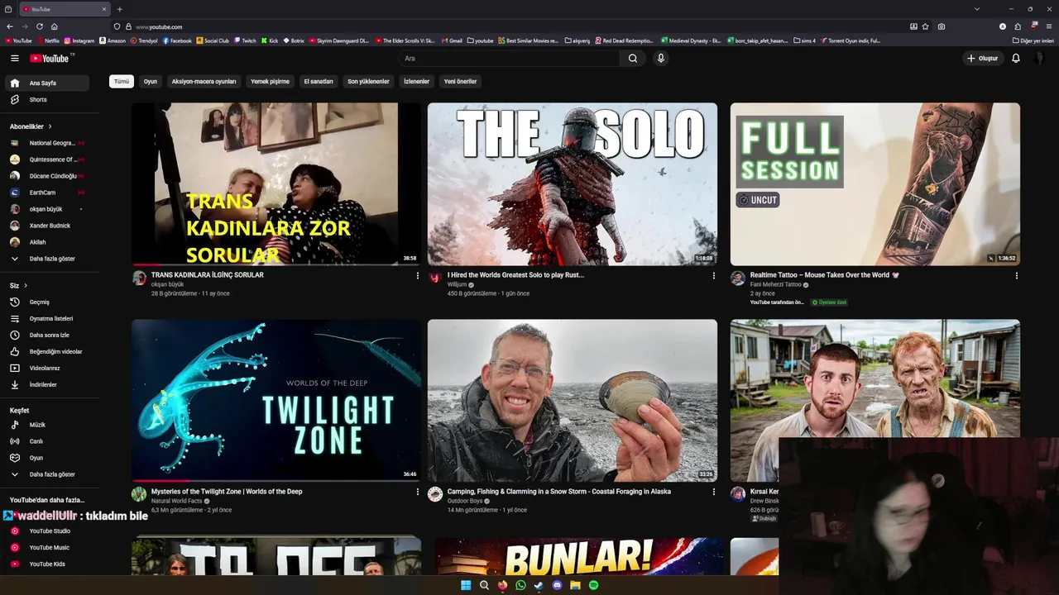
Task: Open the Twitch bookmark
Action: (x=245, y=40)
